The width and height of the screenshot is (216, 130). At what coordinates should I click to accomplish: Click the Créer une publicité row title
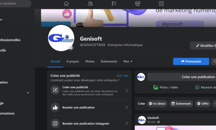click(x=75, y=87)
